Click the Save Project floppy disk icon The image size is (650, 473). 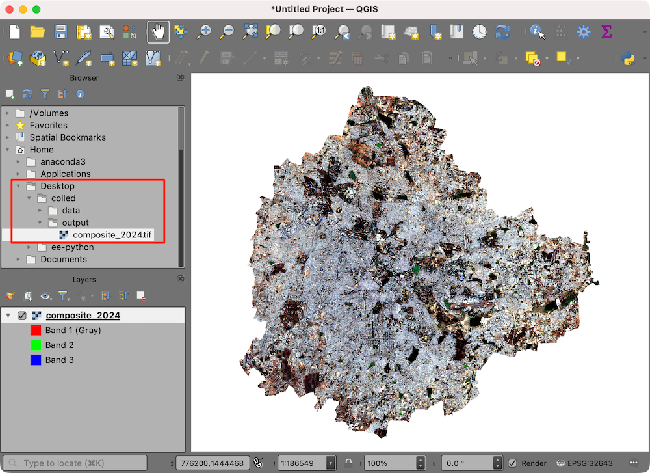click(x=60, y=32)
